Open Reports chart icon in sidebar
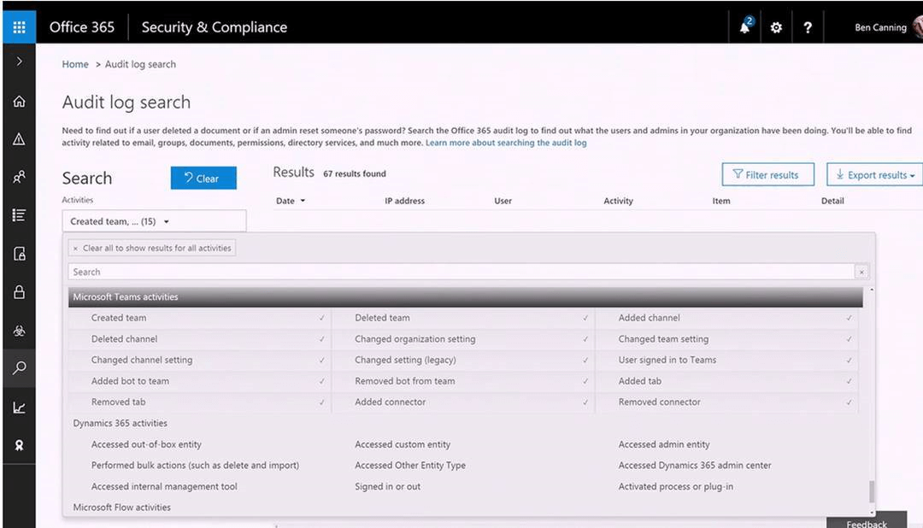The height and width of the screenshot is (528, 923). coord(19,408)
